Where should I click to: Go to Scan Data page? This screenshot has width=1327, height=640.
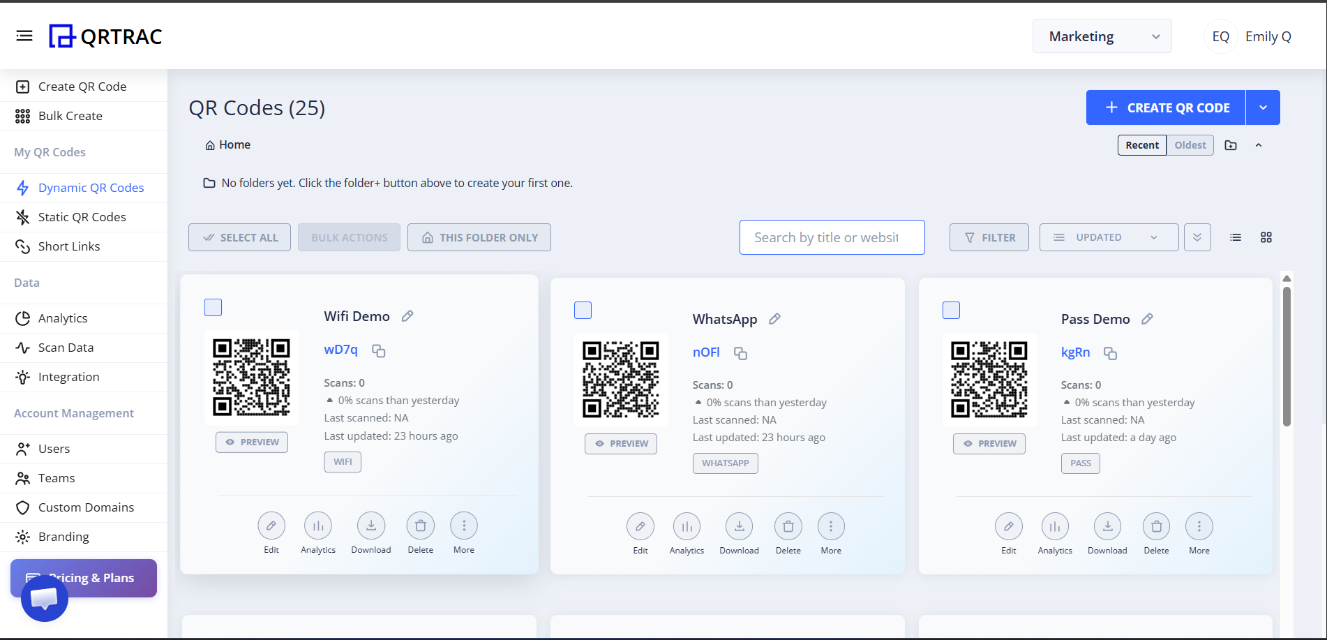pyautogui.click(x=84, y=348)
